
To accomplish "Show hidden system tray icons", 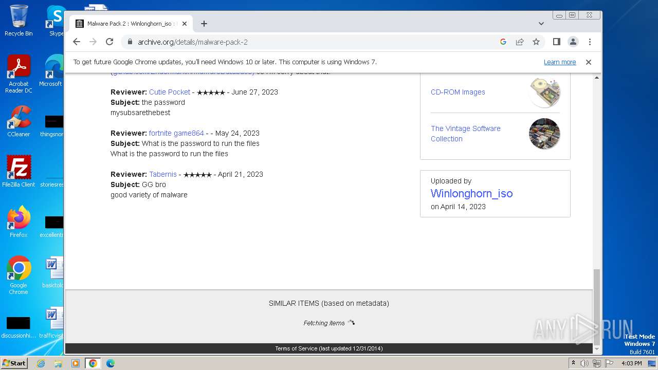I will click(x=574, y=363).
